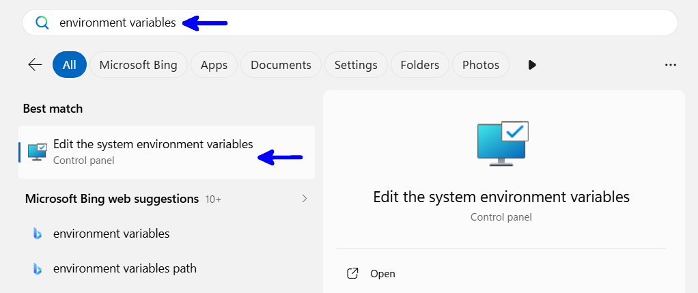The image size is (698, 293).
Task: Click the large monitor icon in preview pane
Action: point(503,143)
